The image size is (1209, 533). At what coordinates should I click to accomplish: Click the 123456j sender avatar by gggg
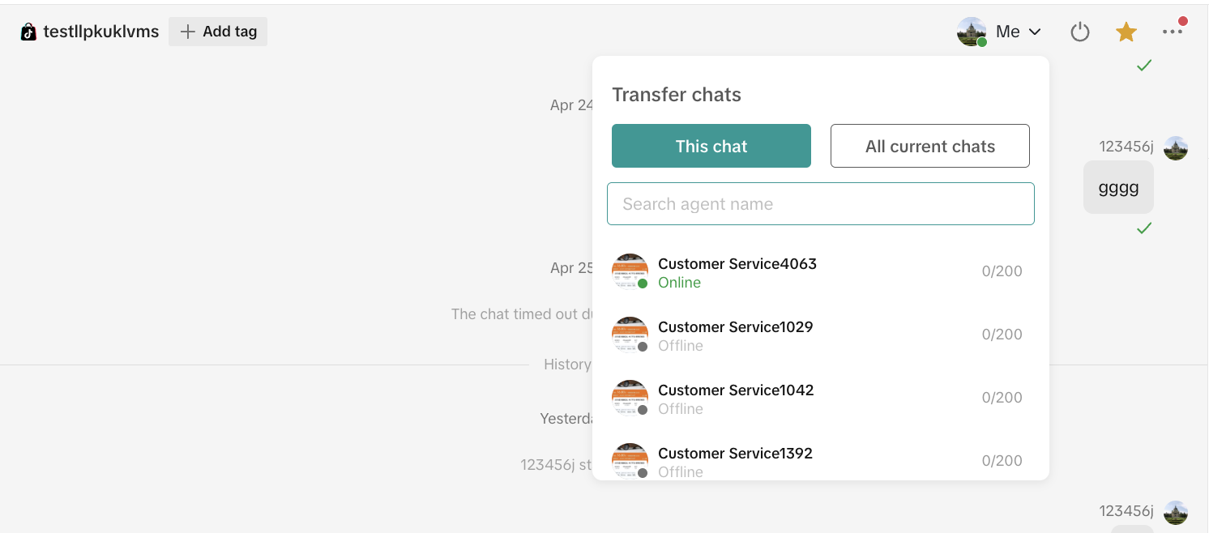click(x=1176, y=147)
